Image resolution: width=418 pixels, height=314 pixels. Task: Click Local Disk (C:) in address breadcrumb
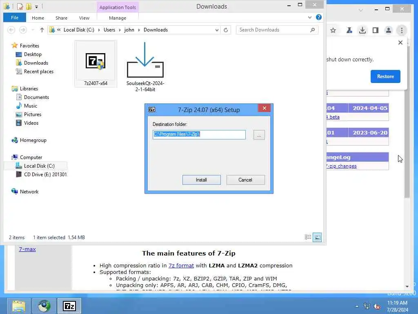click(x=79, y=30)
